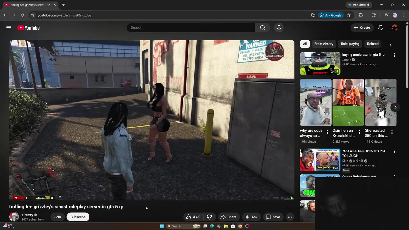The width and height of the screenshot is (409, 230).
Task: Open options for 'buying moderator in gta 5 rp'
Action: (394, 55)
